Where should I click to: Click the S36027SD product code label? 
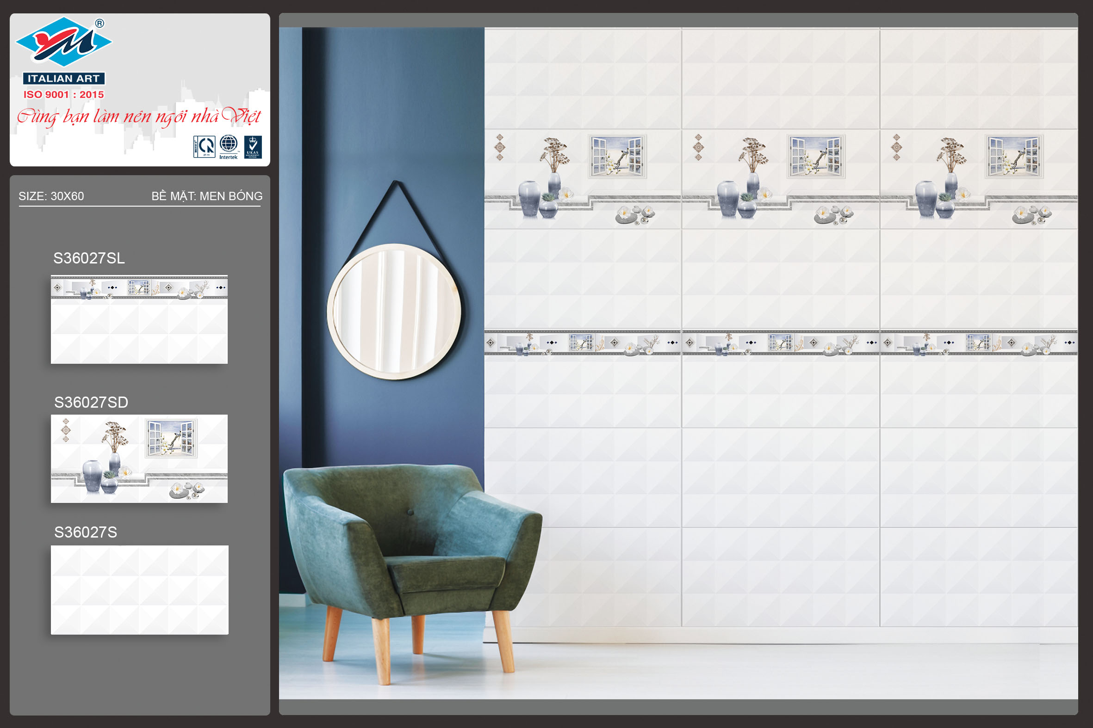(x=91, y=402)
